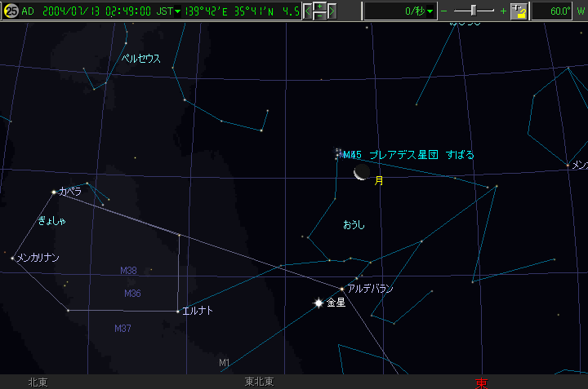Click the M45 Pleiades cluster marker

click(x=338, y=153)
